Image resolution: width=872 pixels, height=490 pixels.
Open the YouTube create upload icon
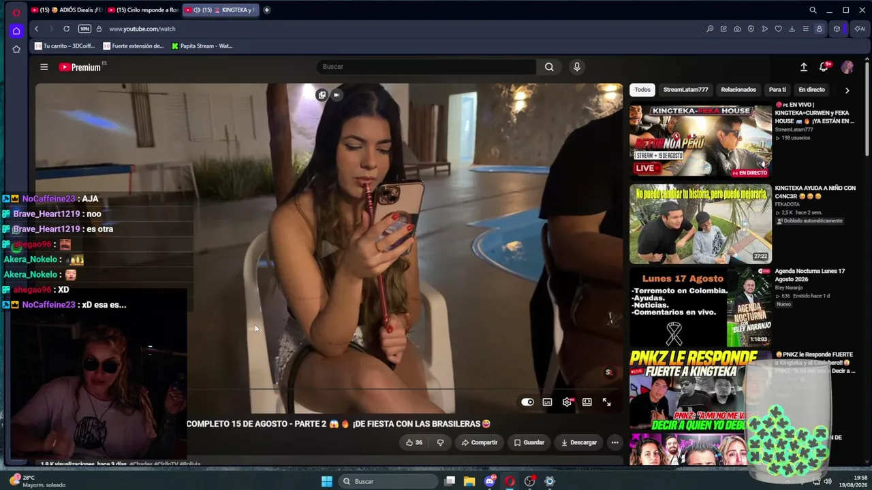804,67
